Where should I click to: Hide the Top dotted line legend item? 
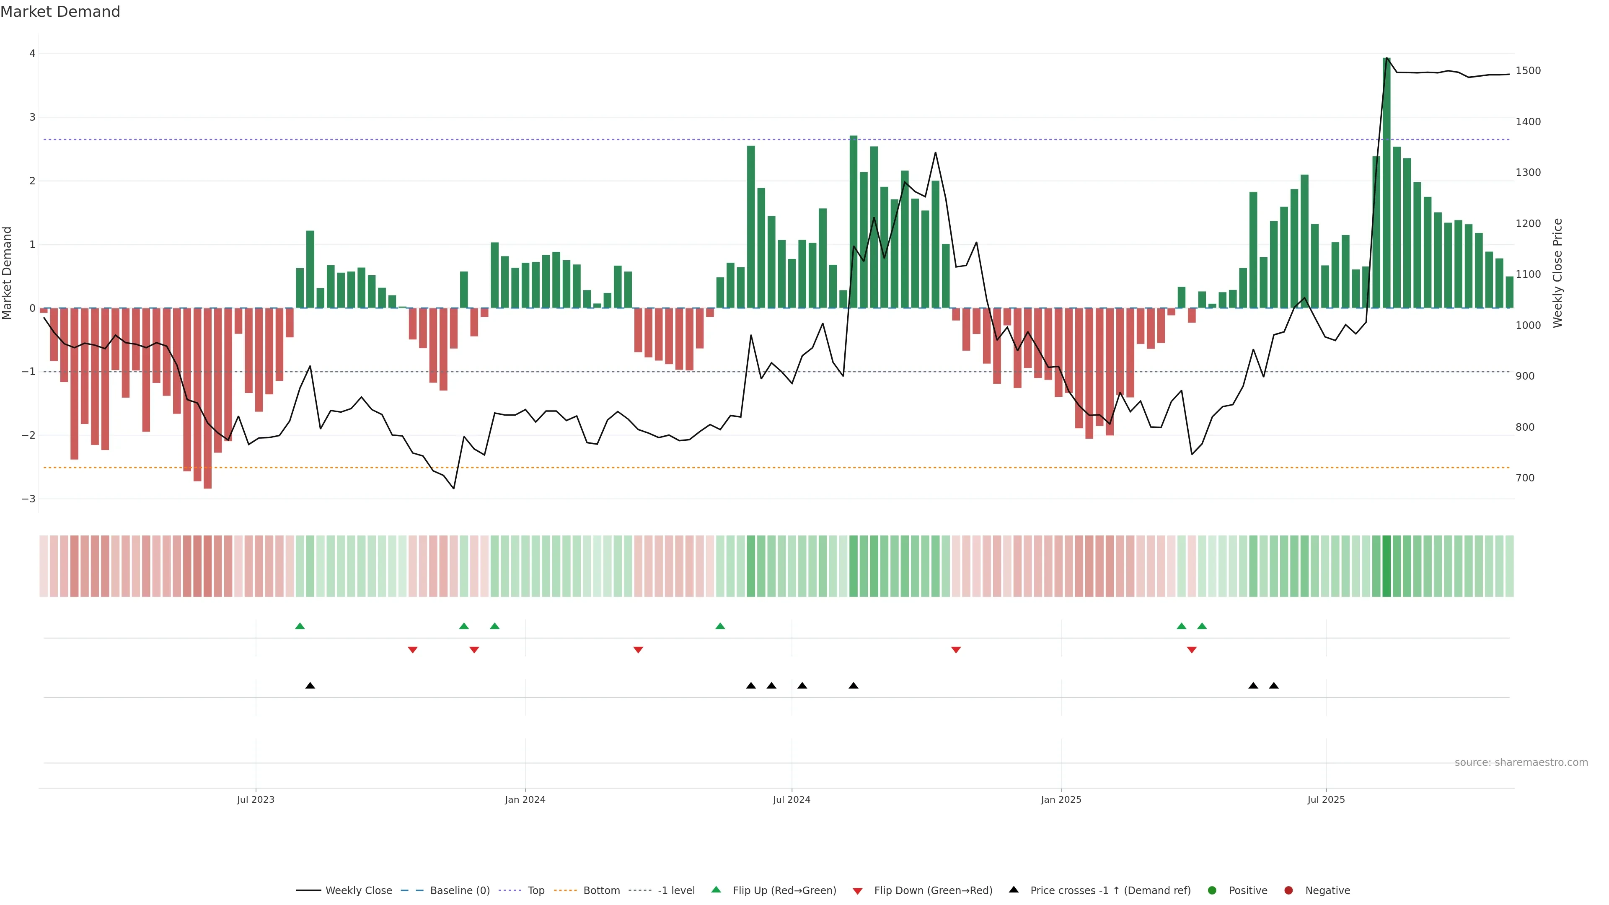click(x=535, y=890)
